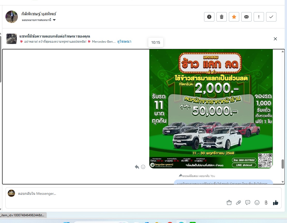Toggle the orange follow-up star
This screenshot has width=287, height=223.
coord(234,17)
